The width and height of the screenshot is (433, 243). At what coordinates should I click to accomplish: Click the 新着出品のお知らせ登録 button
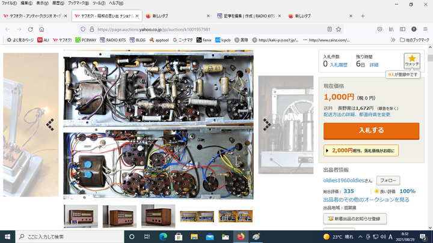(355, 219)
